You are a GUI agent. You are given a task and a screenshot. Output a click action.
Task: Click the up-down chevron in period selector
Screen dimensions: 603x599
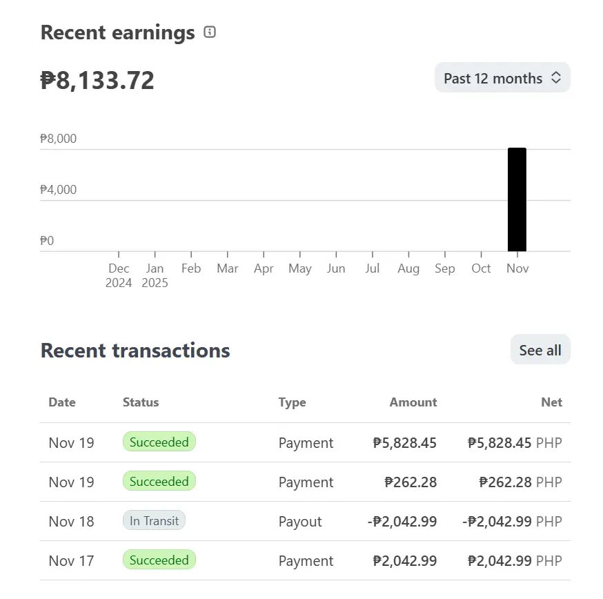point(555,77)
